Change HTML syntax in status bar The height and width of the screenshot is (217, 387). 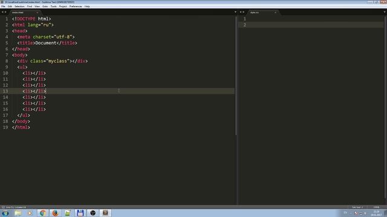[376, 207]
